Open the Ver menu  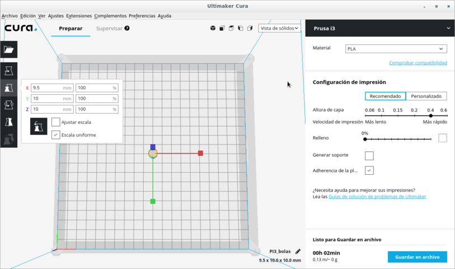tap(42, 16)
